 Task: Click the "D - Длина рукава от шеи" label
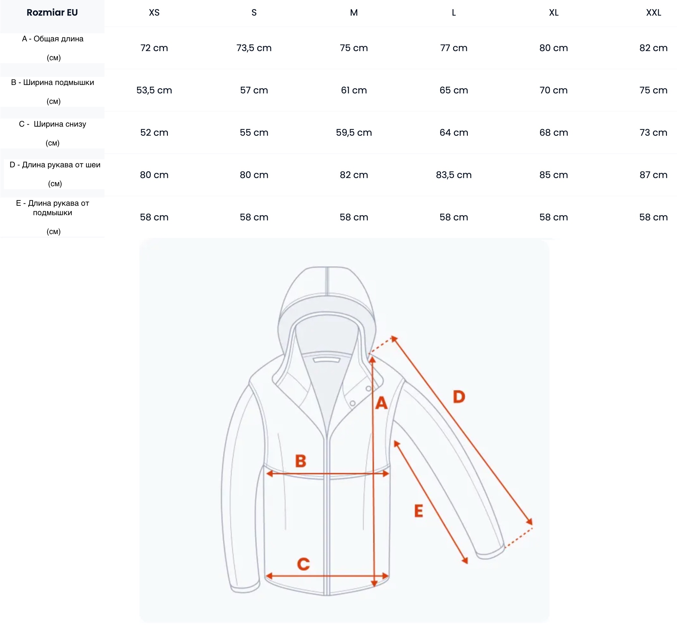coord(55,165)
